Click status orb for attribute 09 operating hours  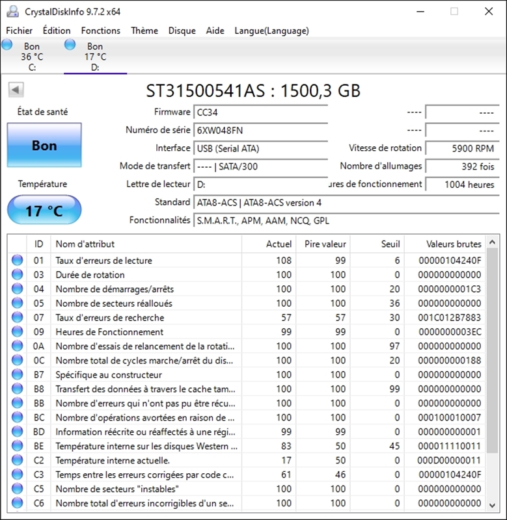coord(17,332)
